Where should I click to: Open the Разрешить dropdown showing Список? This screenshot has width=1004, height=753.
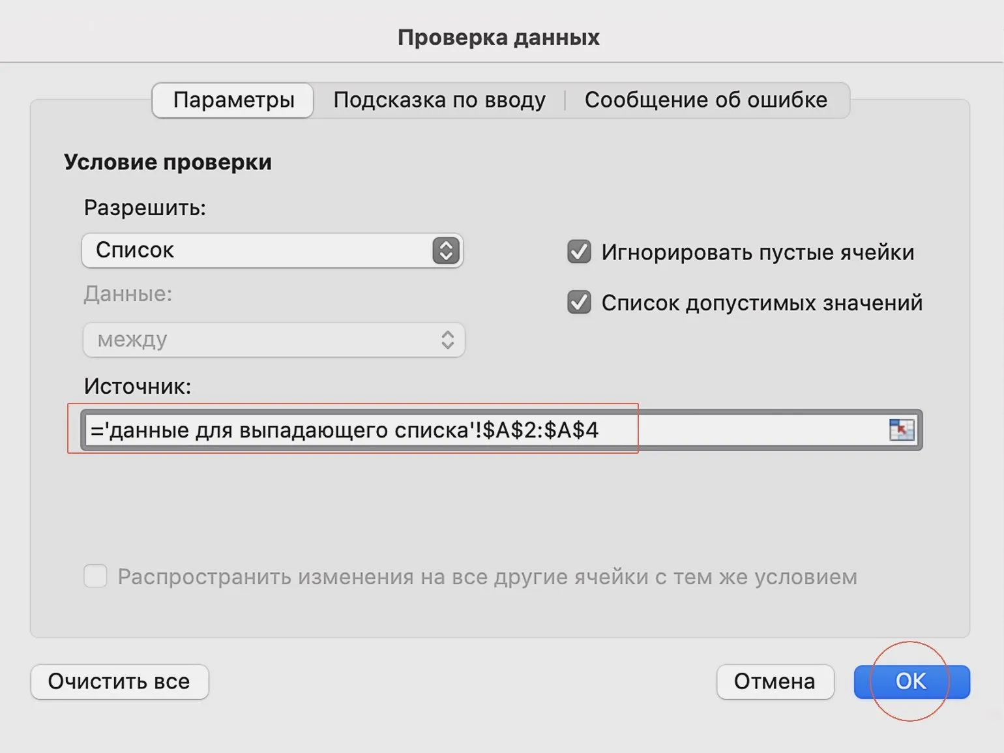(261, 251)
